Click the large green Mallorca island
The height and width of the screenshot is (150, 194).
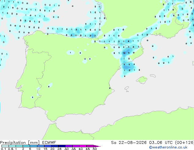click(142, 80)
